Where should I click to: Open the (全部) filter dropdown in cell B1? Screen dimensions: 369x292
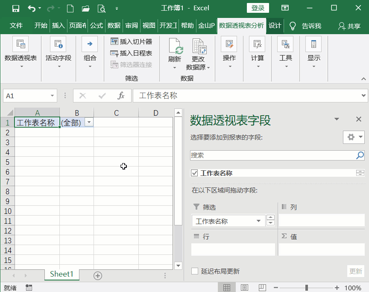pyautogui.click(x=89, y=123)
